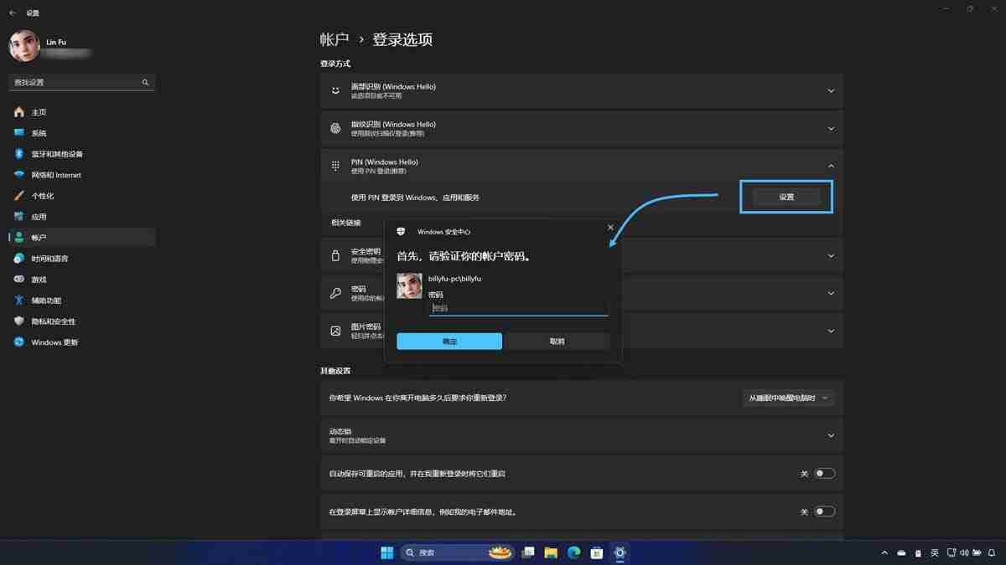Expand 面部识别 (Windows Hello) section
Viewport: 1006px width, 565px height.
coord(831,90)
